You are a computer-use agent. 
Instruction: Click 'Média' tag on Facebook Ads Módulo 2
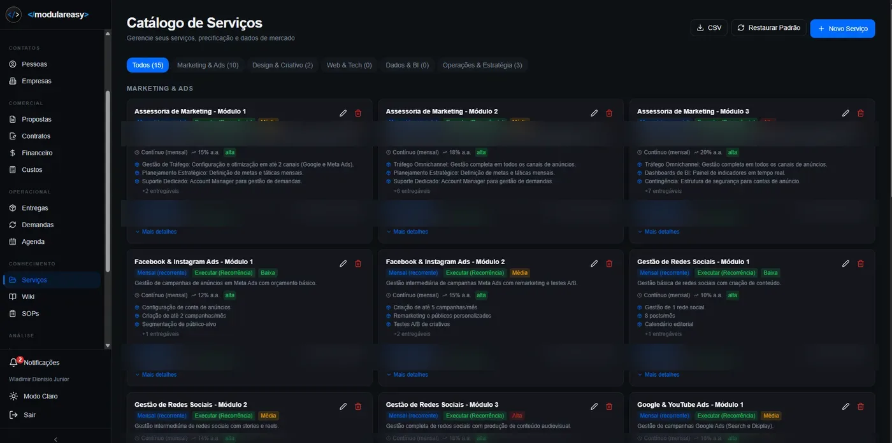pyautogui.click(x=520, y=273)
